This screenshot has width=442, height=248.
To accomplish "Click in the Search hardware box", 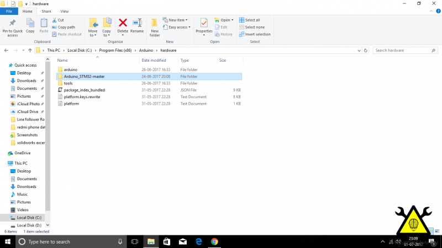I will 405,50.
